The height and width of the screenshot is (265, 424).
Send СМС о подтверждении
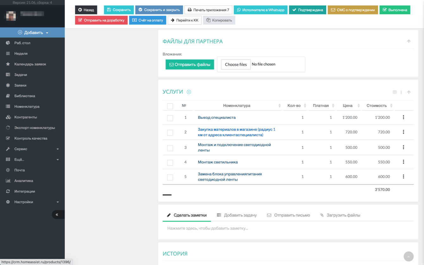[353, 10]
